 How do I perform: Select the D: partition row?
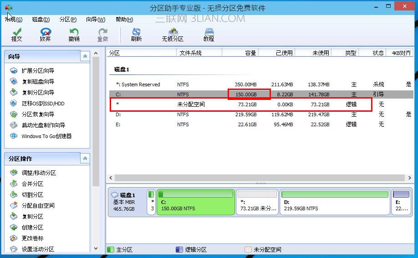[261, 114]
